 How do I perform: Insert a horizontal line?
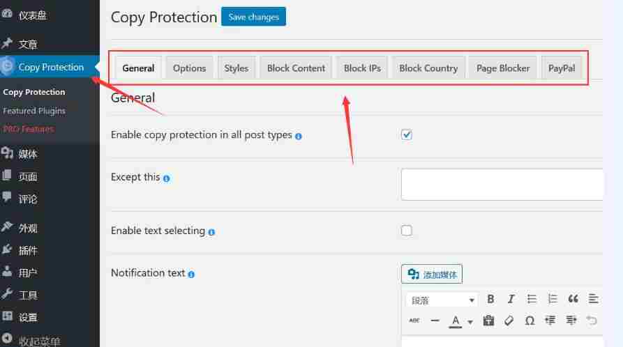click(435, 321)
